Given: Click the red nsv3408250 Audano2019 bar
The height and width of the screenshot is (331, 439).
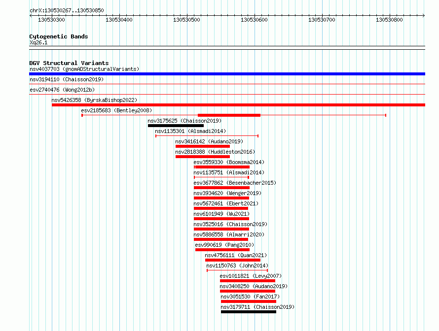Looking at the screenshot, I should tap(248, 291).
